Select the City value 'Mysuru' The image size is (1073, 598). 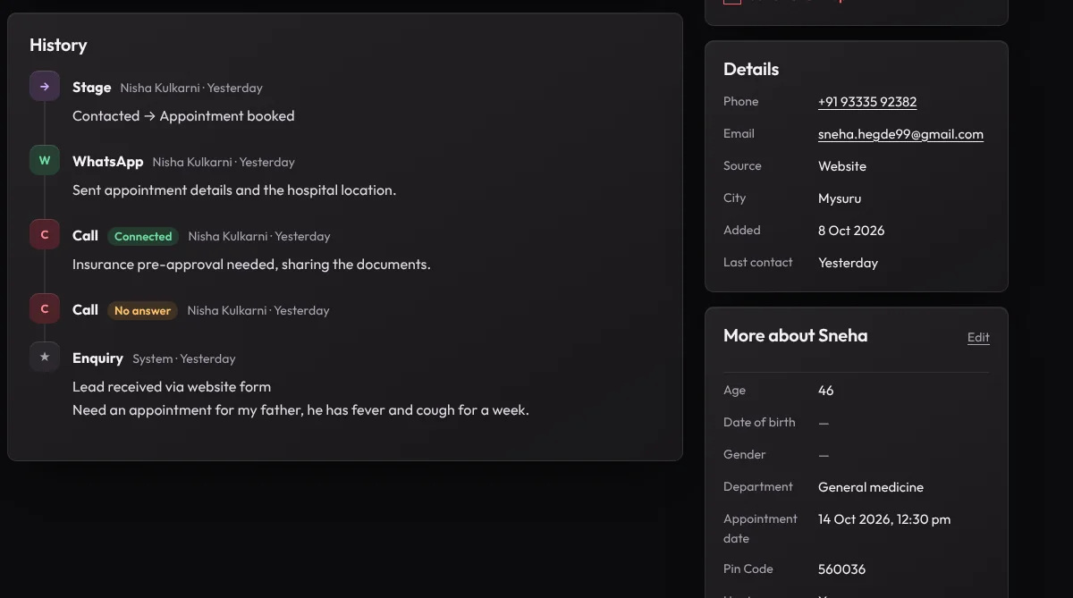click(840, 198)
